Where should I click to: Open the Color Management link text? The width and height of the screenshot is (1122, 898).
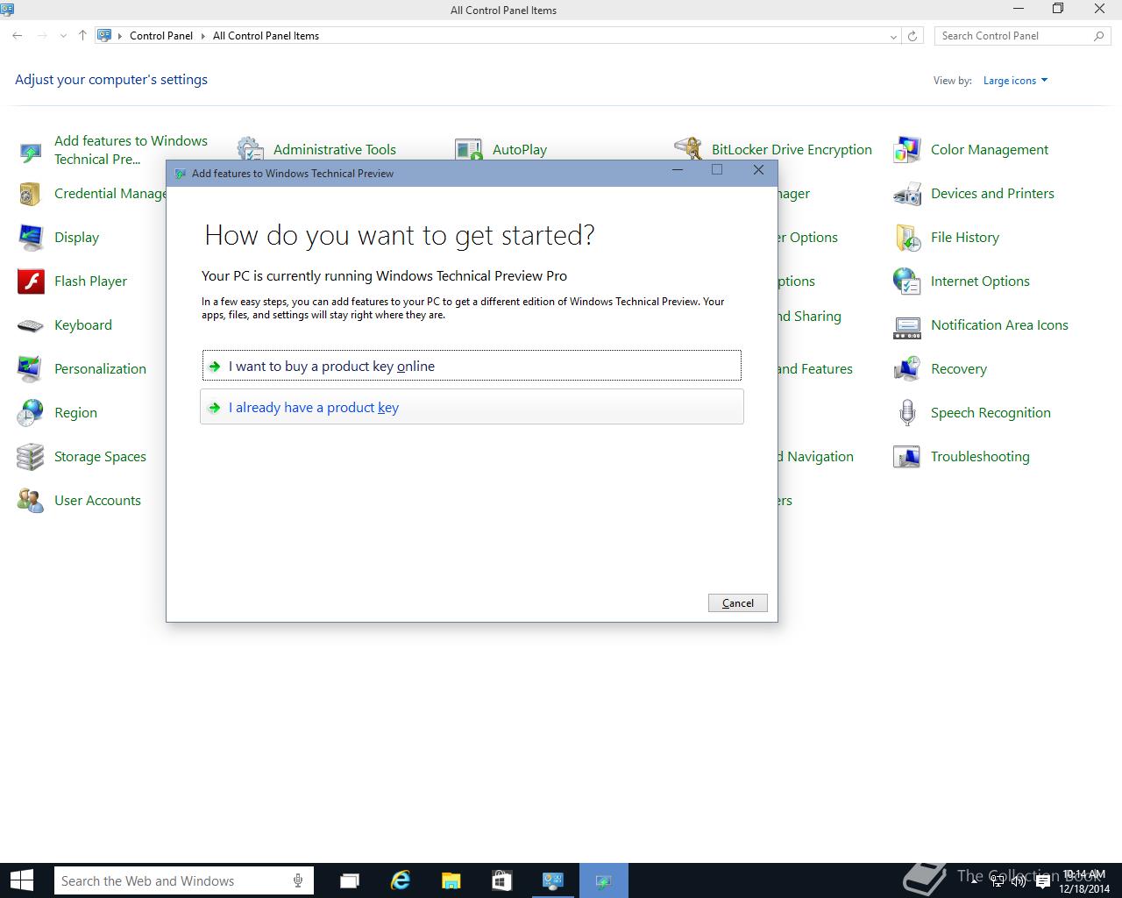(990, 150)
